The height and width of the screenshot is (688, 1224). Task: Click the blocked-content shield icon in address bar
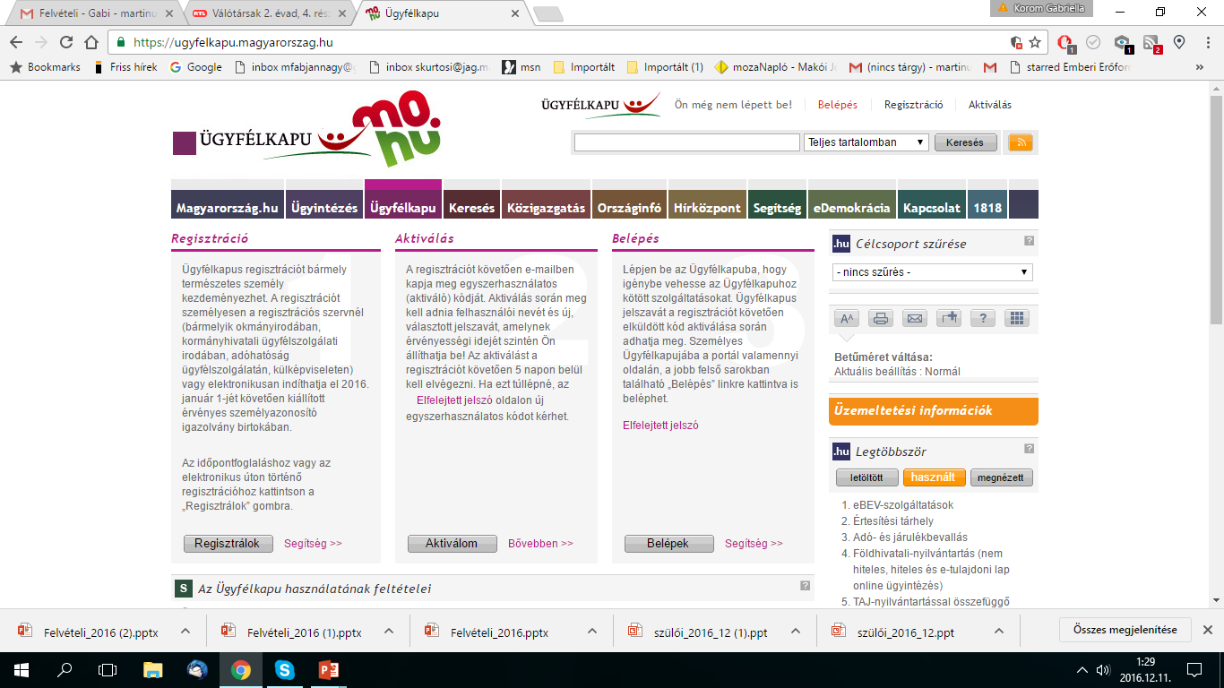point(1015,42)
